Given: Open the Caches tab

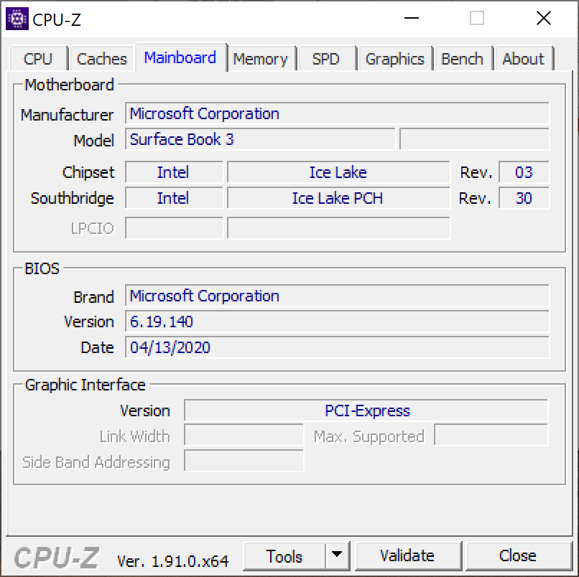Looking at the screenshot, I should tap(101, 59).
